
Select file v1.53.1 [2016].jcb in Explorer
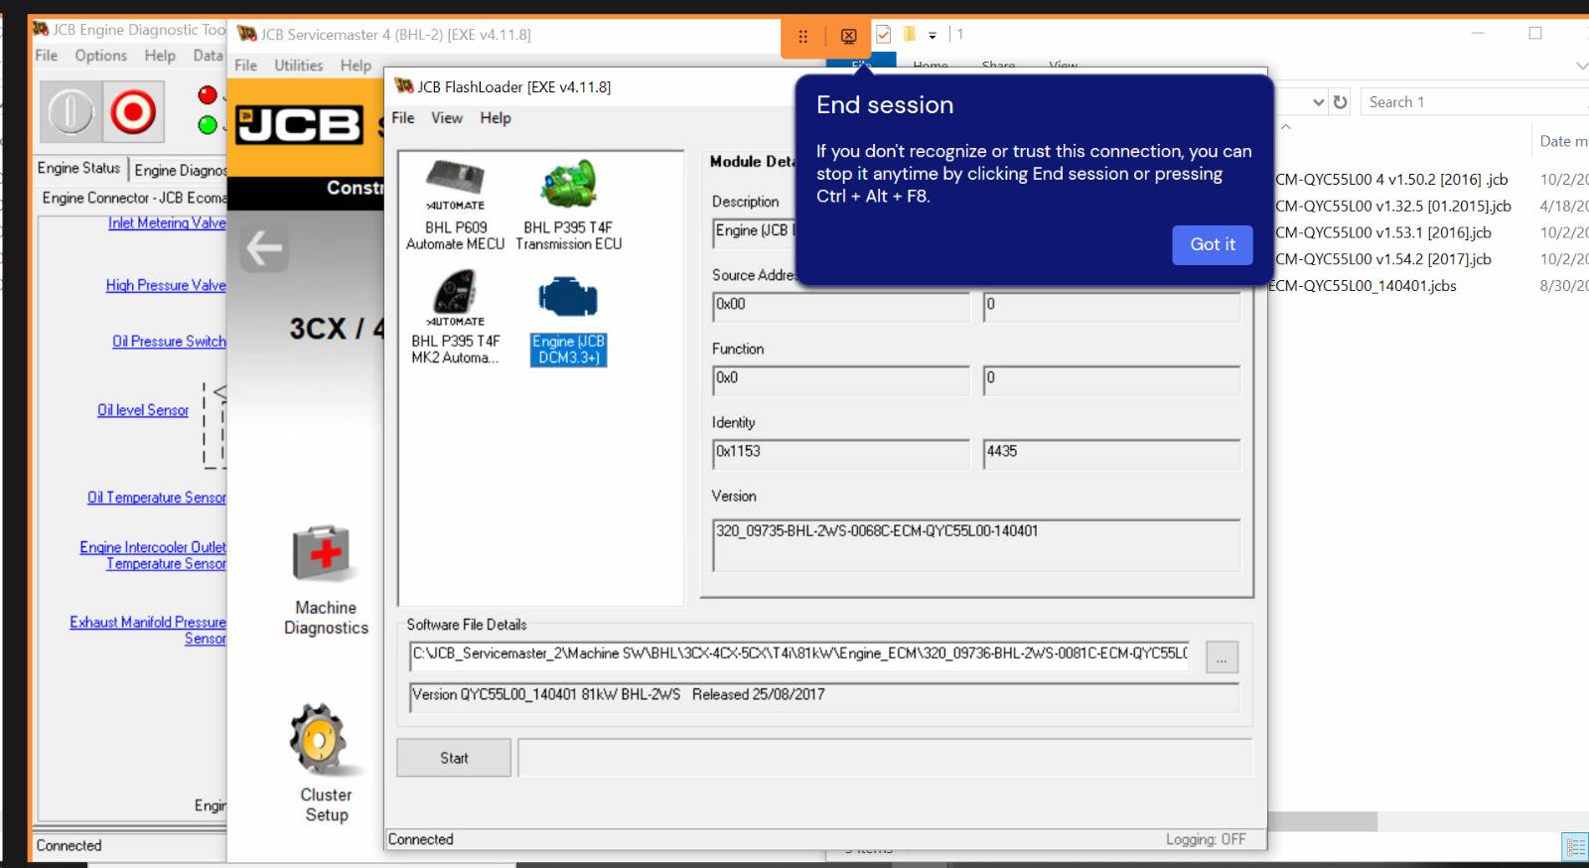pos(1382,233)
